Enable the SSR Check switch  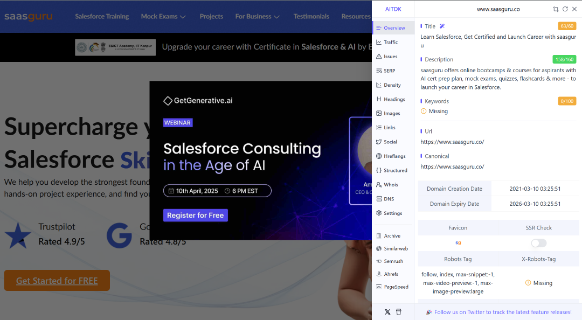(538, 243)
